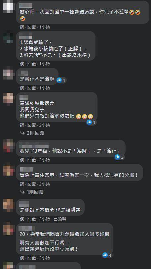Click 回覆 under the 貢丸湯 comment
This screenshot has height=269, width=151.
(x=32, y=258)
